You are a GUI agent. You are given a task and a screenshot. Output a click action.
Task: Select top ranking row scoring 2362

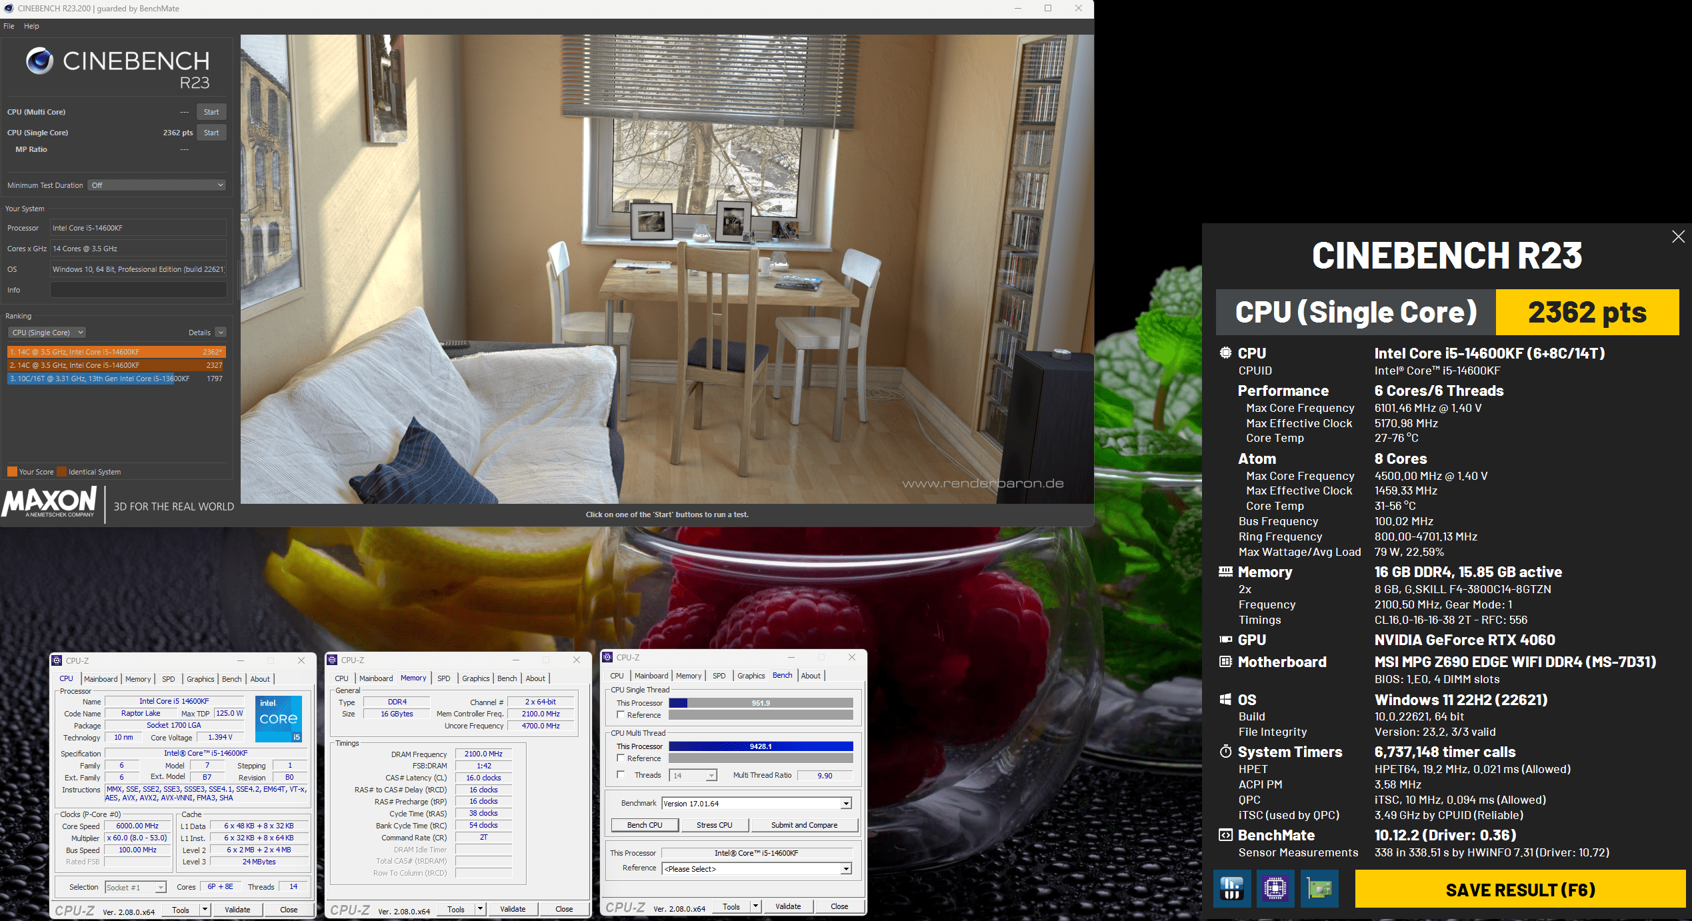tap(117, 352)
